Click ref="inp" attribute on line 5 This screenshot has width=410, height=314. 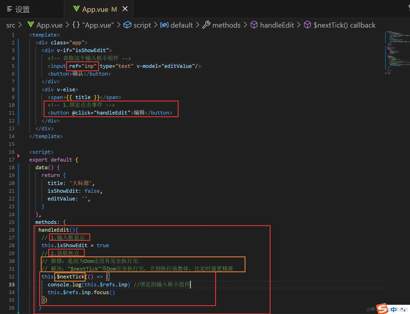[x=83, y=66]
